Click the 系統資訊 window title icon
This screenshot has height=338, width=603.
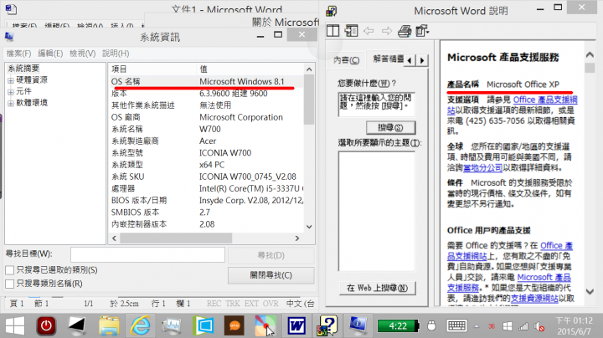click(9, 37)
